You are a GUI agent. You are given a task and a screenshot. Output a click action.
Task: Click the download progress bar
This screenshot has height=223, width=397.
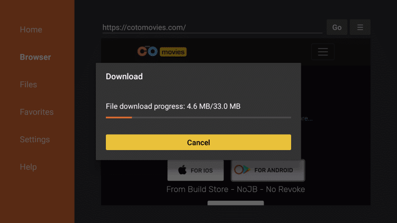[x=198, y=117]
